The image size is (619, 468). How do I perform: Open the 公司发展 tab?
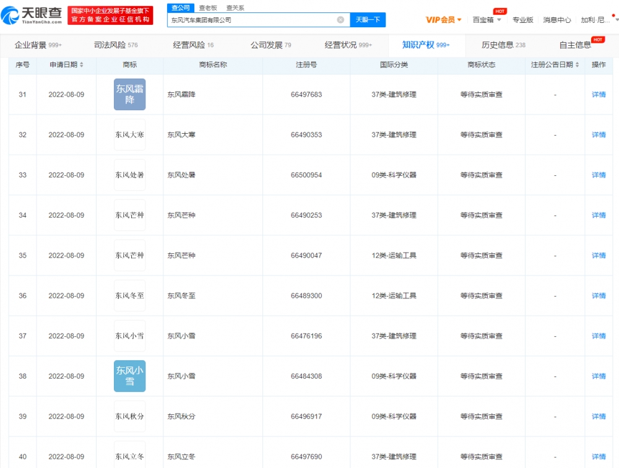coord(271,45)
